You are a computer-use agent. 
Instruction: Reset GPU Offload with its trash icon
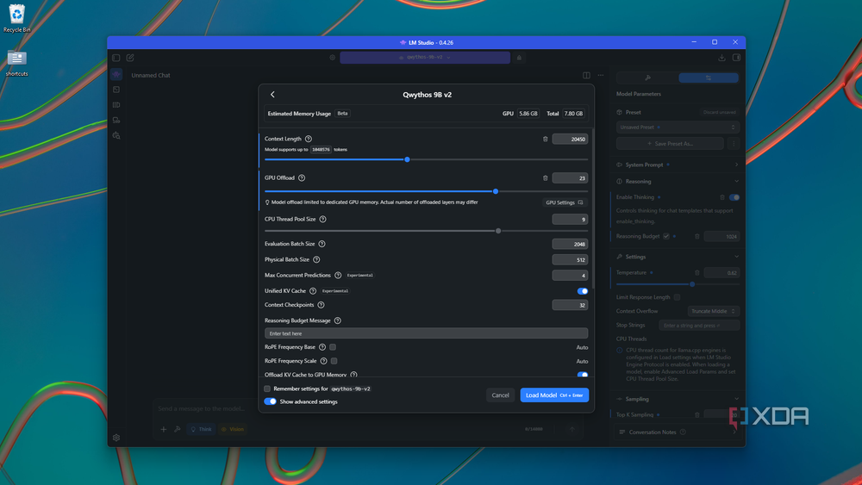coord(546,178)
